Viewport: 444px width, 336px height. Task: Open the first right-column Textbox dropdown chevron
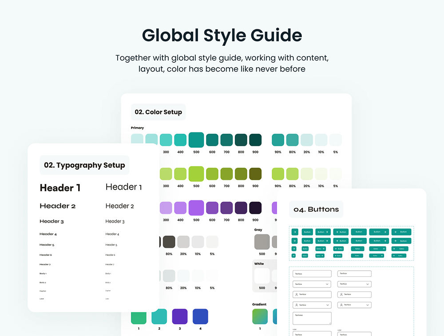(368, 284)
